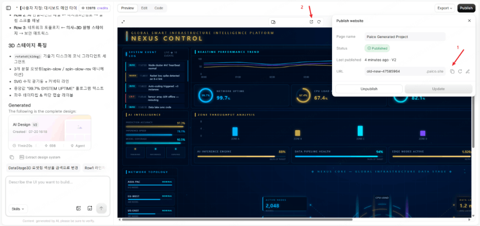Image resolution: width=480 pixels, height=226 pixels.
Task: Click the Zone C throughput bar
Action: (x=360, y=131)
